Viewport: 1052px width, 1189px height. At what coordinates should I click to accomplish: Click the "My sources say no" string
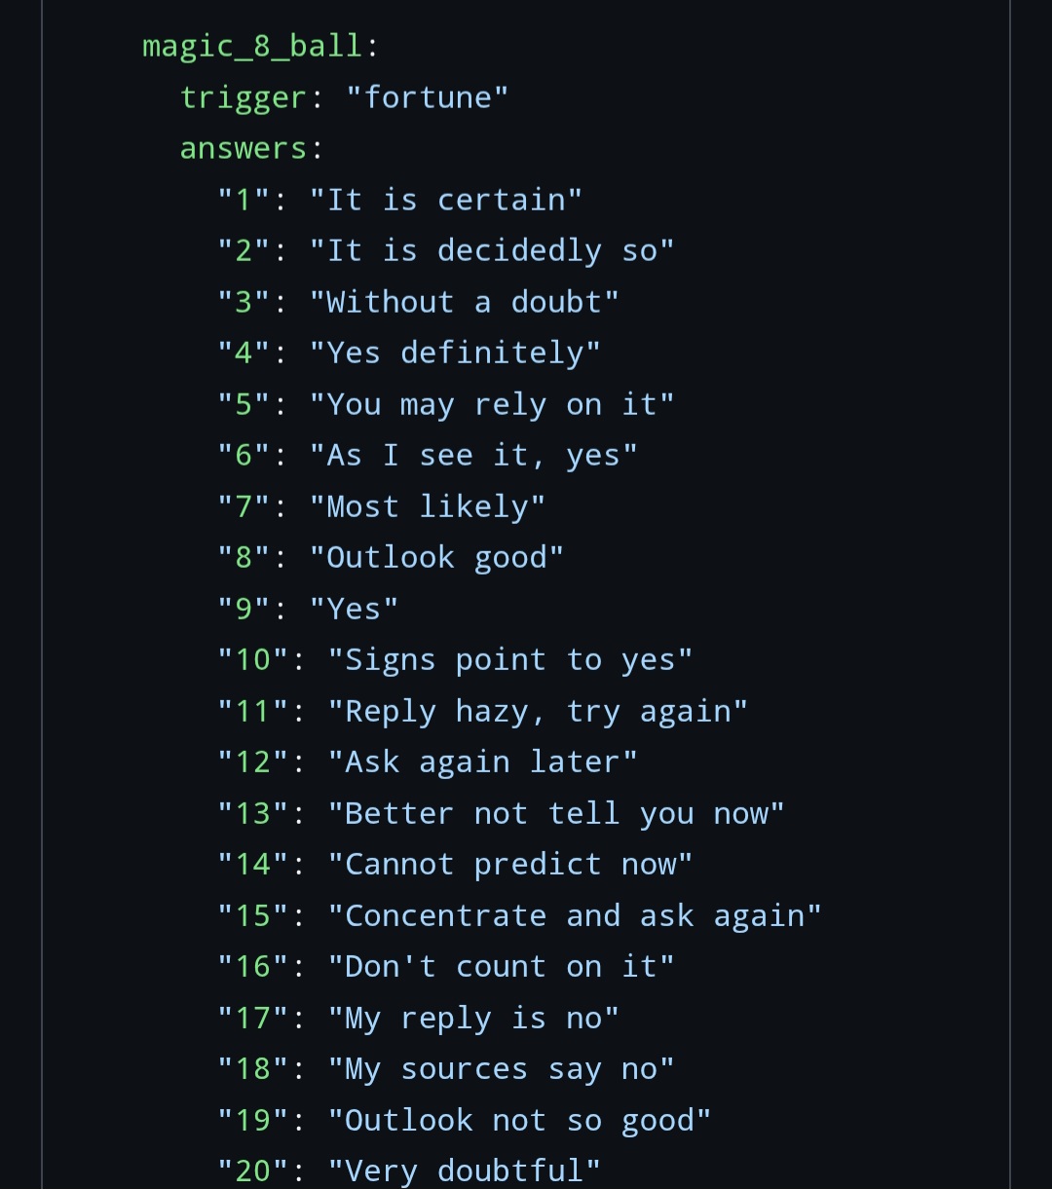[501, 1069]
